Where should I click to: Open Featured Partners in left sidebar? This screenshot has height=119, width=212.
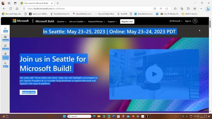coord(5,56)
